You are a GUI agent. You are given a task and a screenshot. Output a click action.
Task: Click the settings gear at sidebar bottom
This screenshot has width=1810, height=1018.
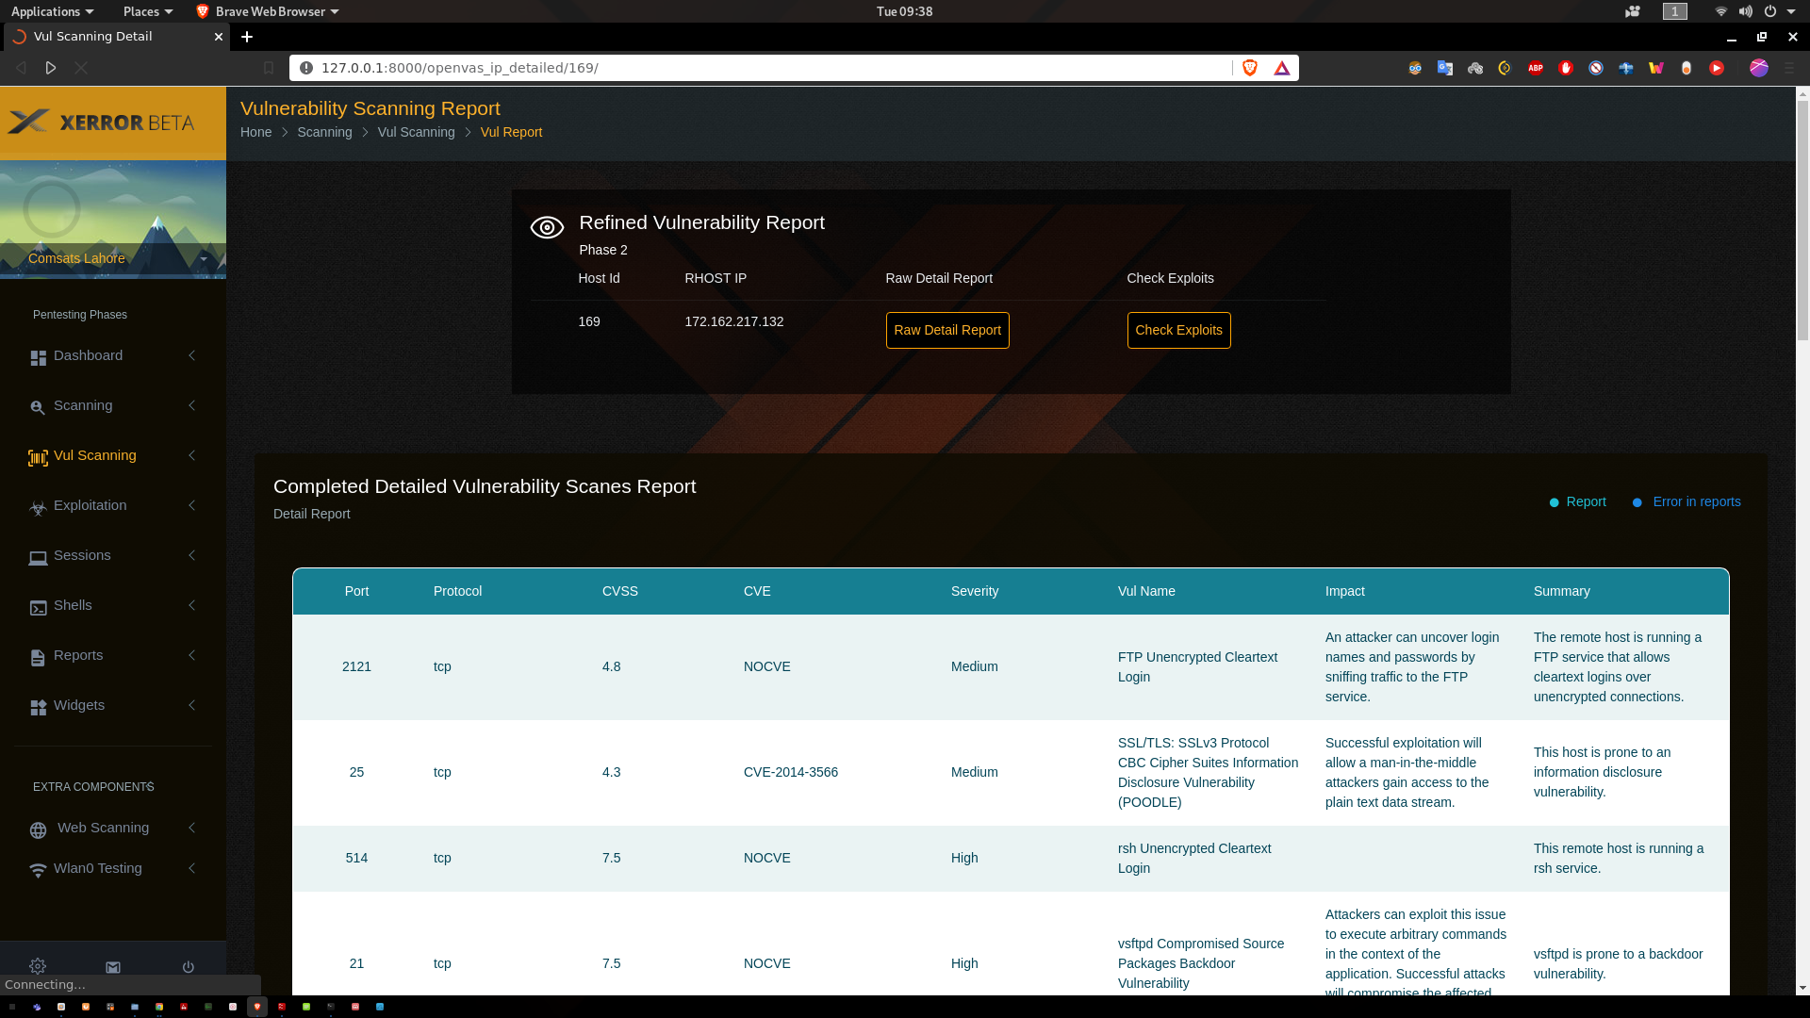[38, 966]
